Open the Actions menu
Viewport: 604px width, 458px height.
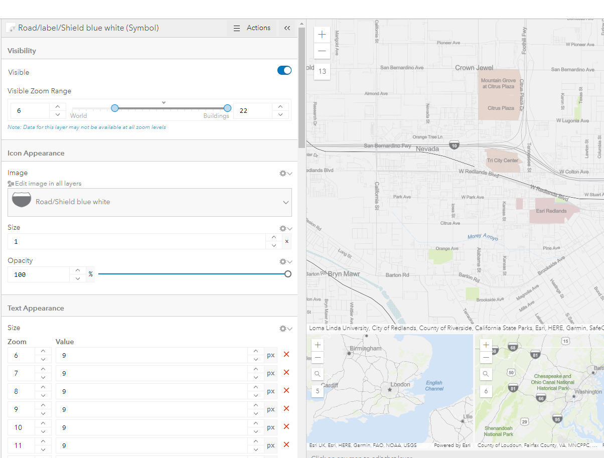tap(252, 28)
